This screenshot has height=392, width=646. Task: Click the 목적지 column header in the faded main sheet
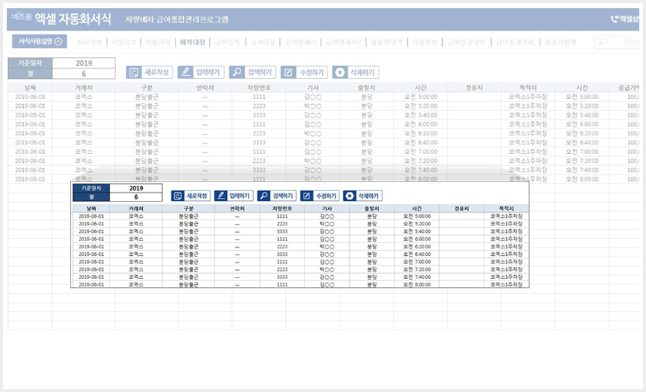pyautogui.click(x=528, y=88)
